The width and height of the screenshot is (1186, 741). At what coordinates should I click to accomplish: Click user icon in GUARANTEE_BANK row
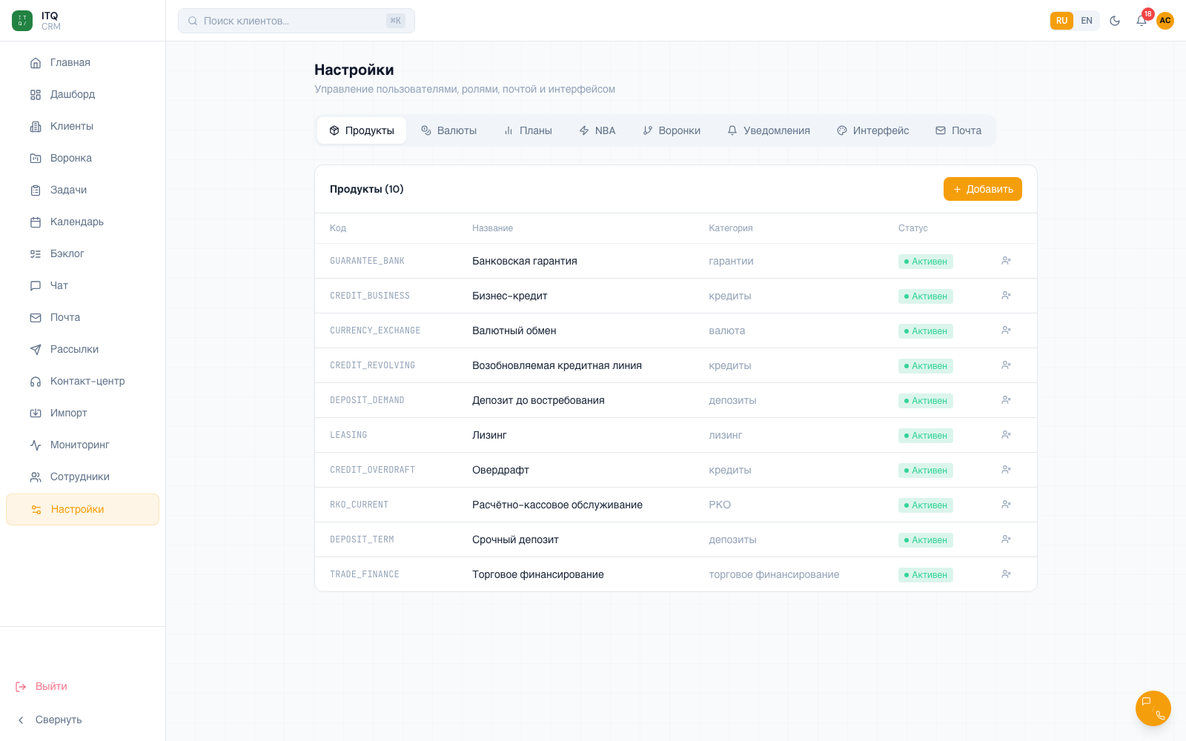pos(1006,261)
